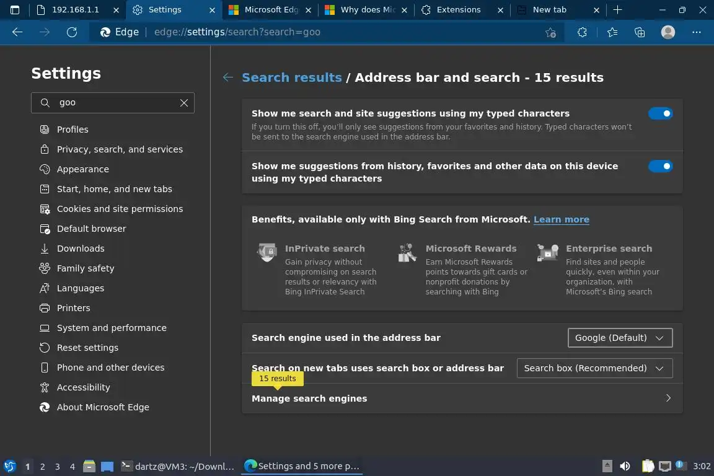Image resolution: width=714 pixels, height=476 pixels.
Task: Click the browser Back arrow button
Action: [x=17, y=32]
